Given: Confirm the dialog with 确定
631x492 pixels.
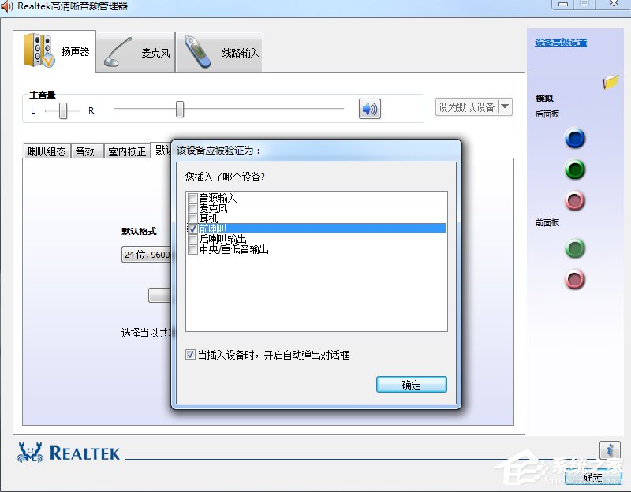Looking at the screenshot, I should (x=411, y=385).
